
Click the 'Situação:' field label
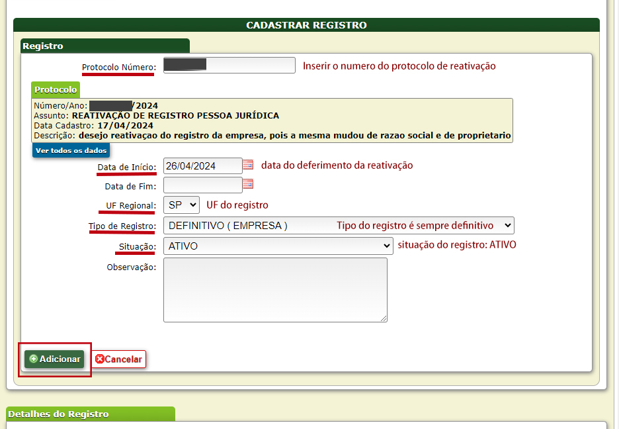pyautogui.click(x=137, y=246)
